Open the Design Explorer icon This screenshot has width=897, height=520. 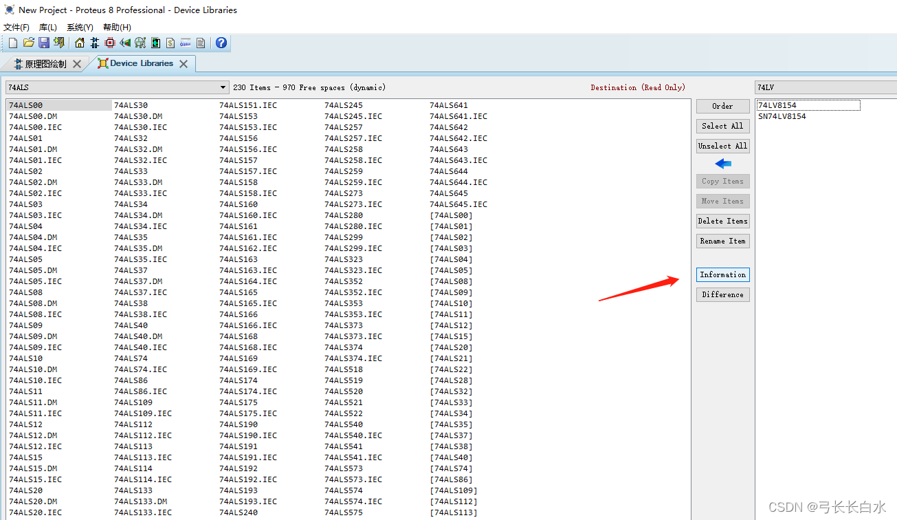click(x=155, y=43)
